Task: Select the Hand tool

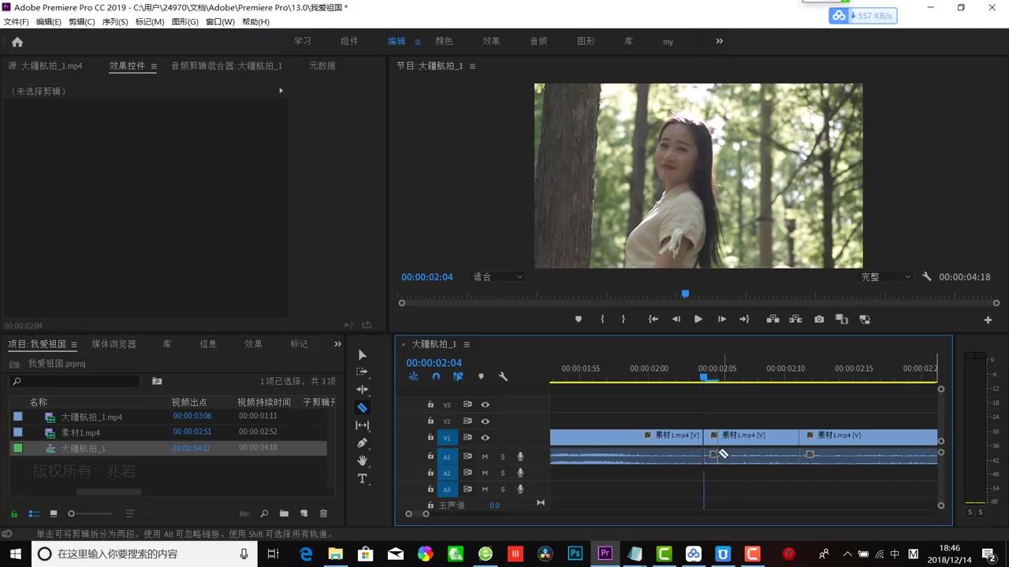Action: point(362,461)
